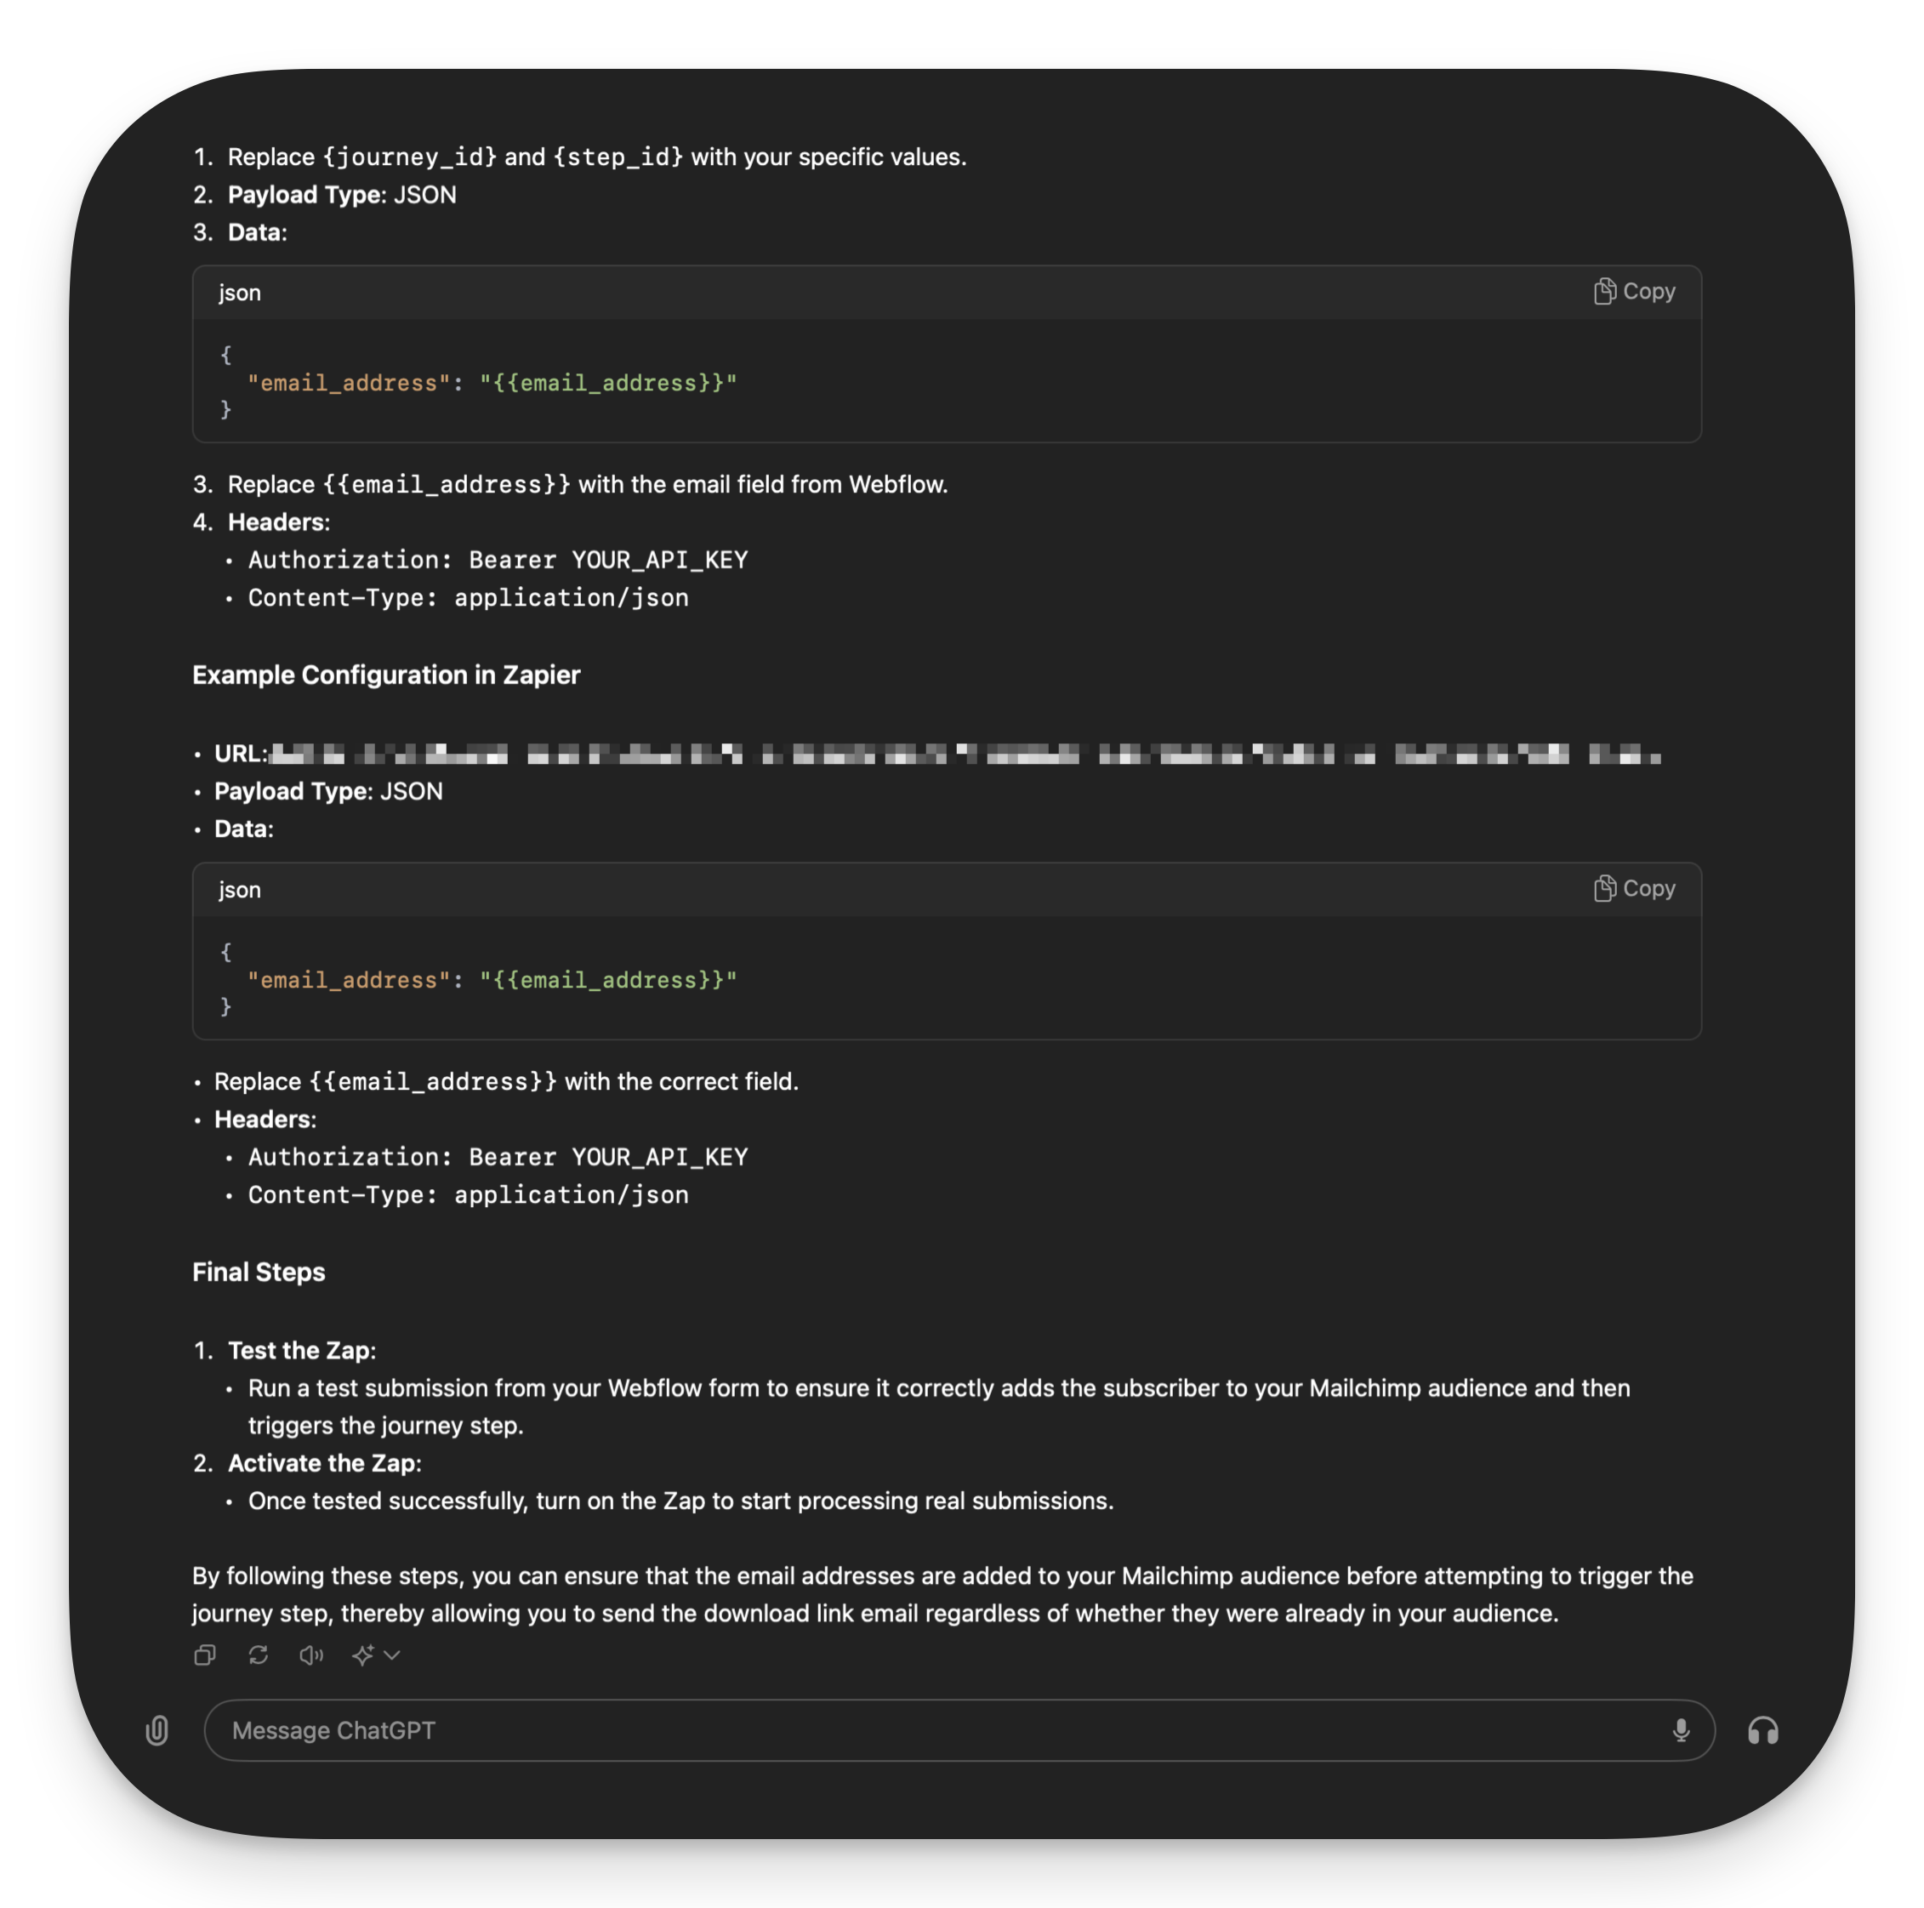Copy the first json code block
This screenshot has height=1908, width=1924.
pyautogui.click(x=1634, y=292)
